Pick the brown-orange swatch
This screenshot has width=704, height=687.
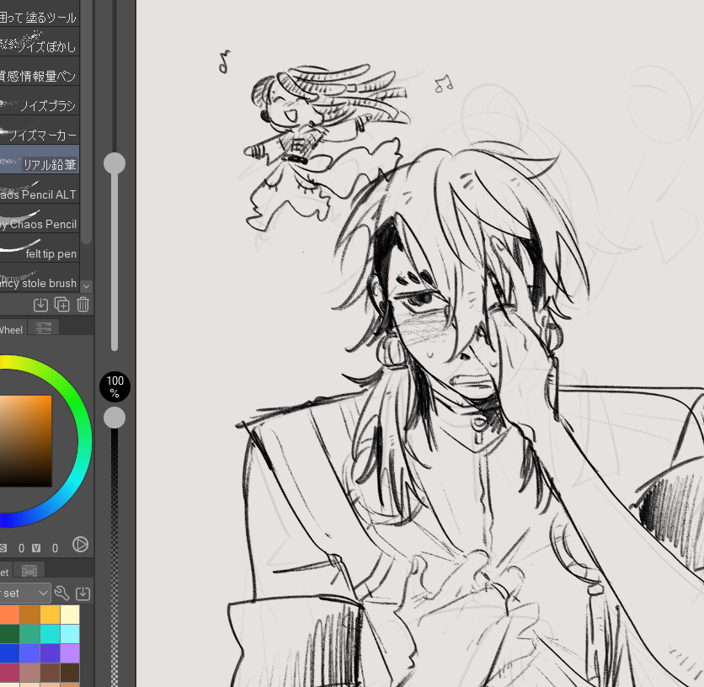tap(29, 615)
